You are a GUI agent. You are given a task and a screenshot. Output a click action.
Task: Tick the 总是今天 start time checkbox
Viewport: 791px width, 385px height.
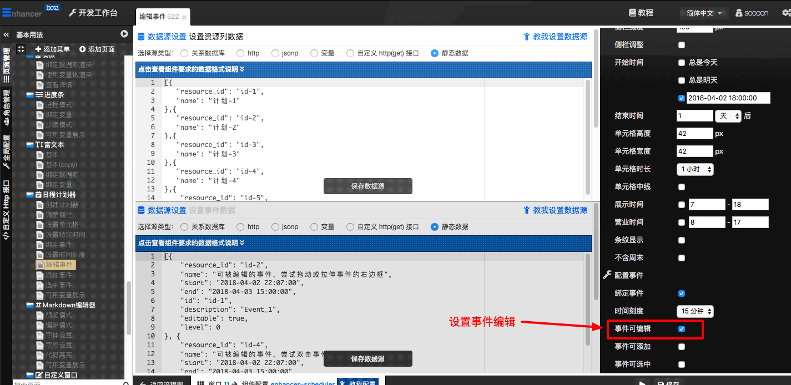682,63
